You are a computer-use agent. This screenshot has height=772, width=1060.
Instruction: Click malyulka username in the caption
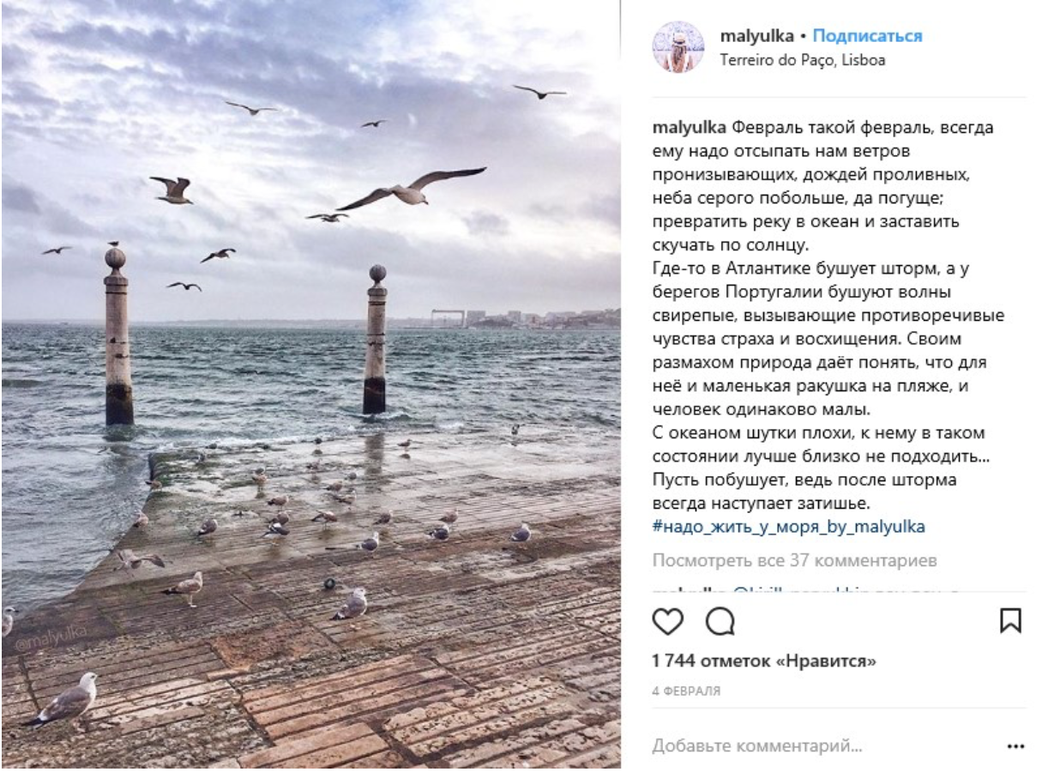coord(690,128)
